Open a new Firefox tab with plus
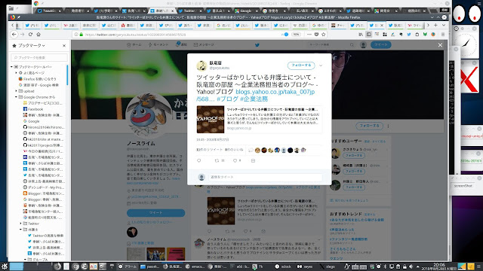 coord(435,25)
